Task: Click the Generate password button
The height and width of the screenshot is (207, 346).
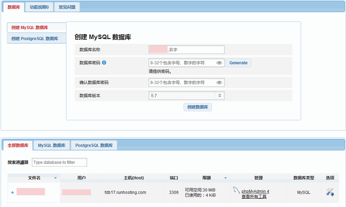Action: point(238,63)
